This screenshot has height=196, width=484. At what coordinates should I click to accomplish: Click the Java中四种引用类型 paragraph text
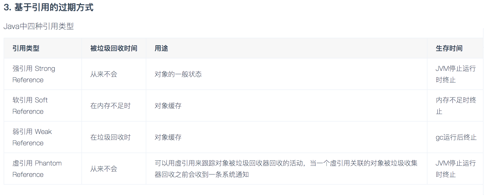pos(39,26)
